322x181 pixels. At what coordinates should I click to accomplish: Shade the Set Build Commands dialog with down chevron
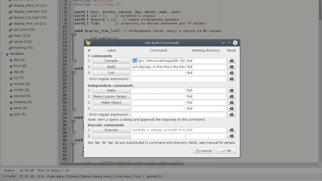(223, 43)
